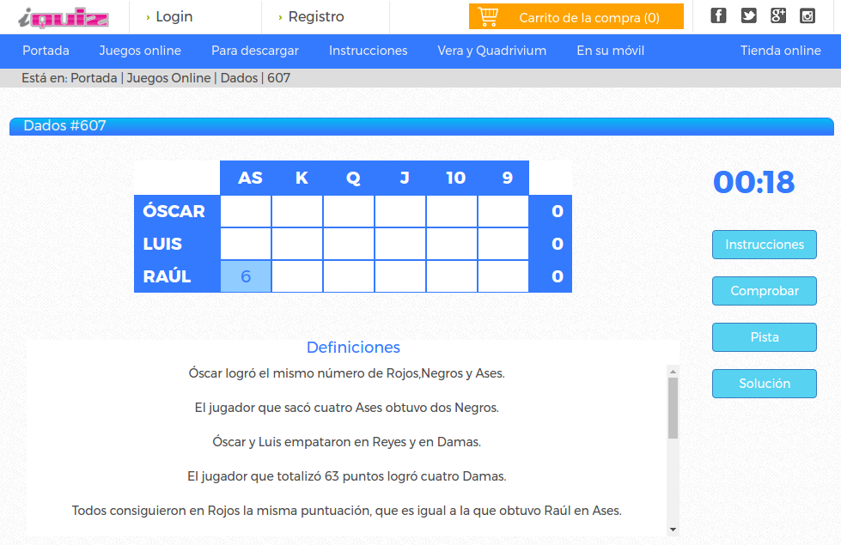Open the Twitter social icon
Image resolution: width=841 pixels, height=545 pixels.
click(x=748, y=15)
